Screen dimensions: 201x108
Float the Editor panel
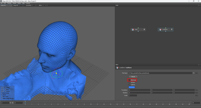click(x=198, y=65)
